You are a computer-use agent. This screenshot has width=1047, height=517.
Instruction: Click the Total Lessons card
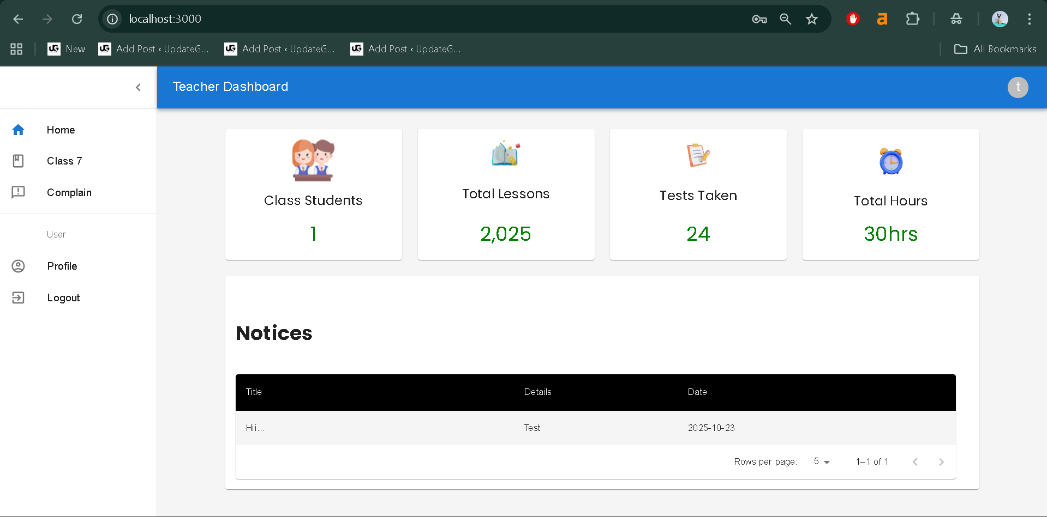click(506, 194)
